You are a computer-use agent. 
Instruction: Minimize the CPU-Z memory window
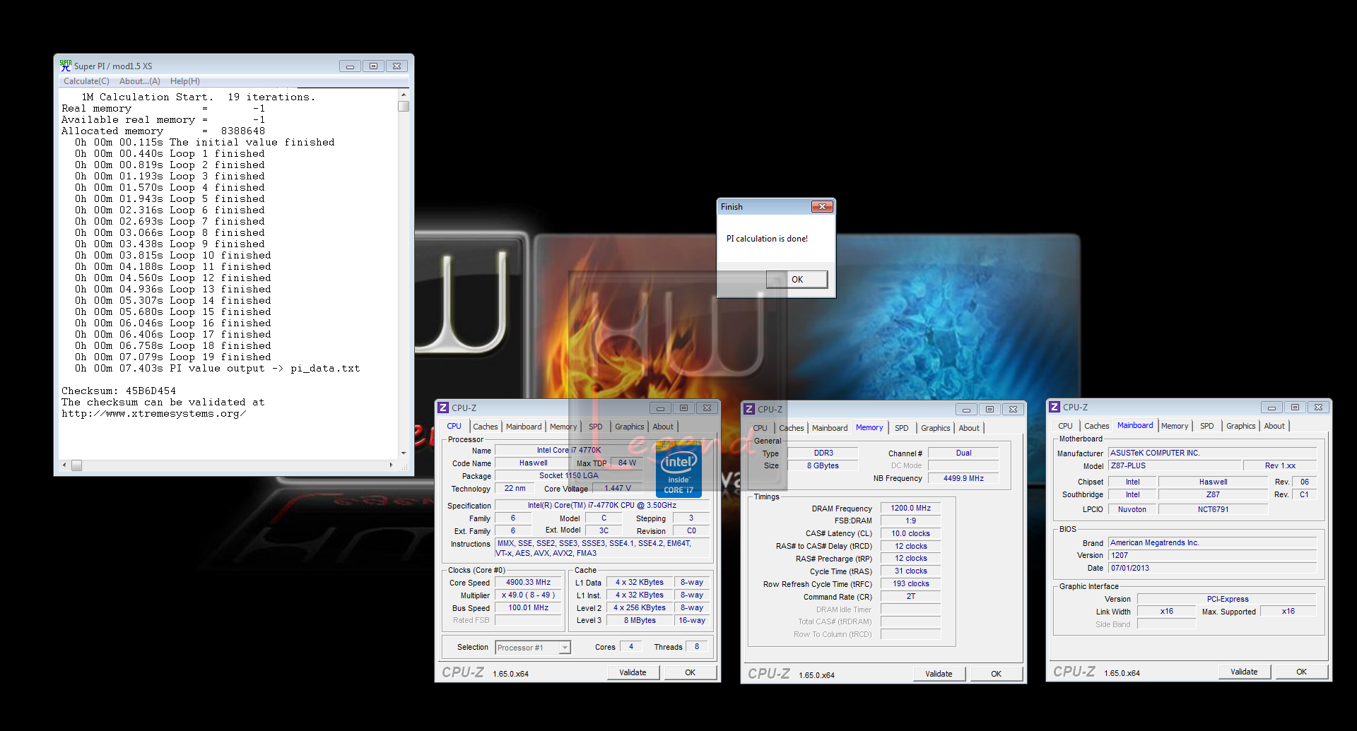[x=966, y=410]
